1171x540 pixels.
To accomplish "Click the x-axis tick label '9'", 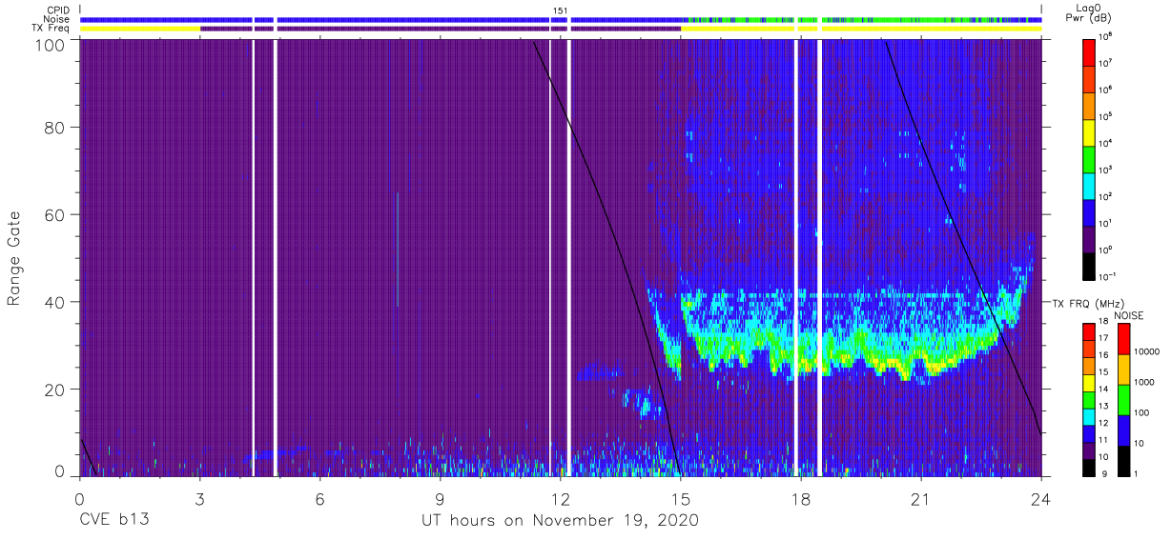I will point(440,499).
